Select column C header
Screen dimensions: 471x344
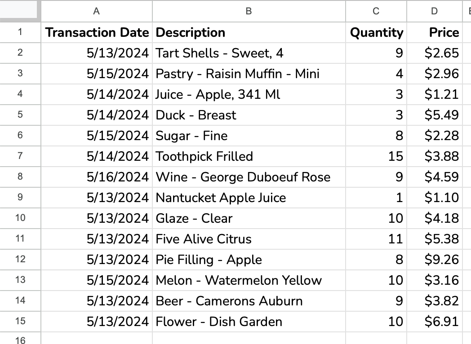377,12
